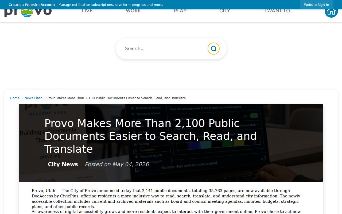This screenshot has height=214, width=342.
Task: Open the CITY menu
Action: [225, 11]
